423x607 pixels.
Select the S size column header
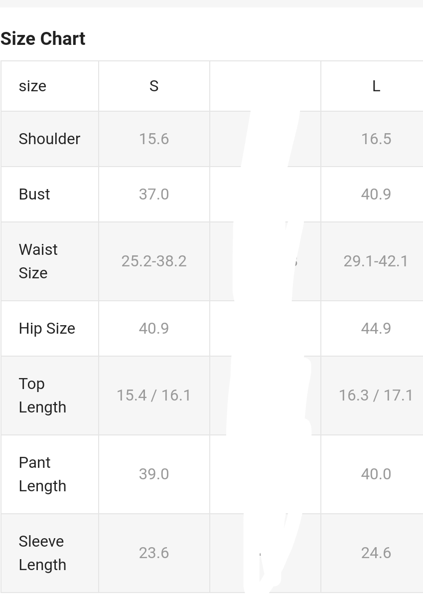(x=154, y=86)
